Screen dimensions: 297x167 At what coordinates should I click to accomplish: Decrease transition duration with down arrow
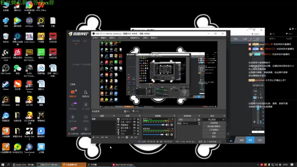(x=199, y=124)
